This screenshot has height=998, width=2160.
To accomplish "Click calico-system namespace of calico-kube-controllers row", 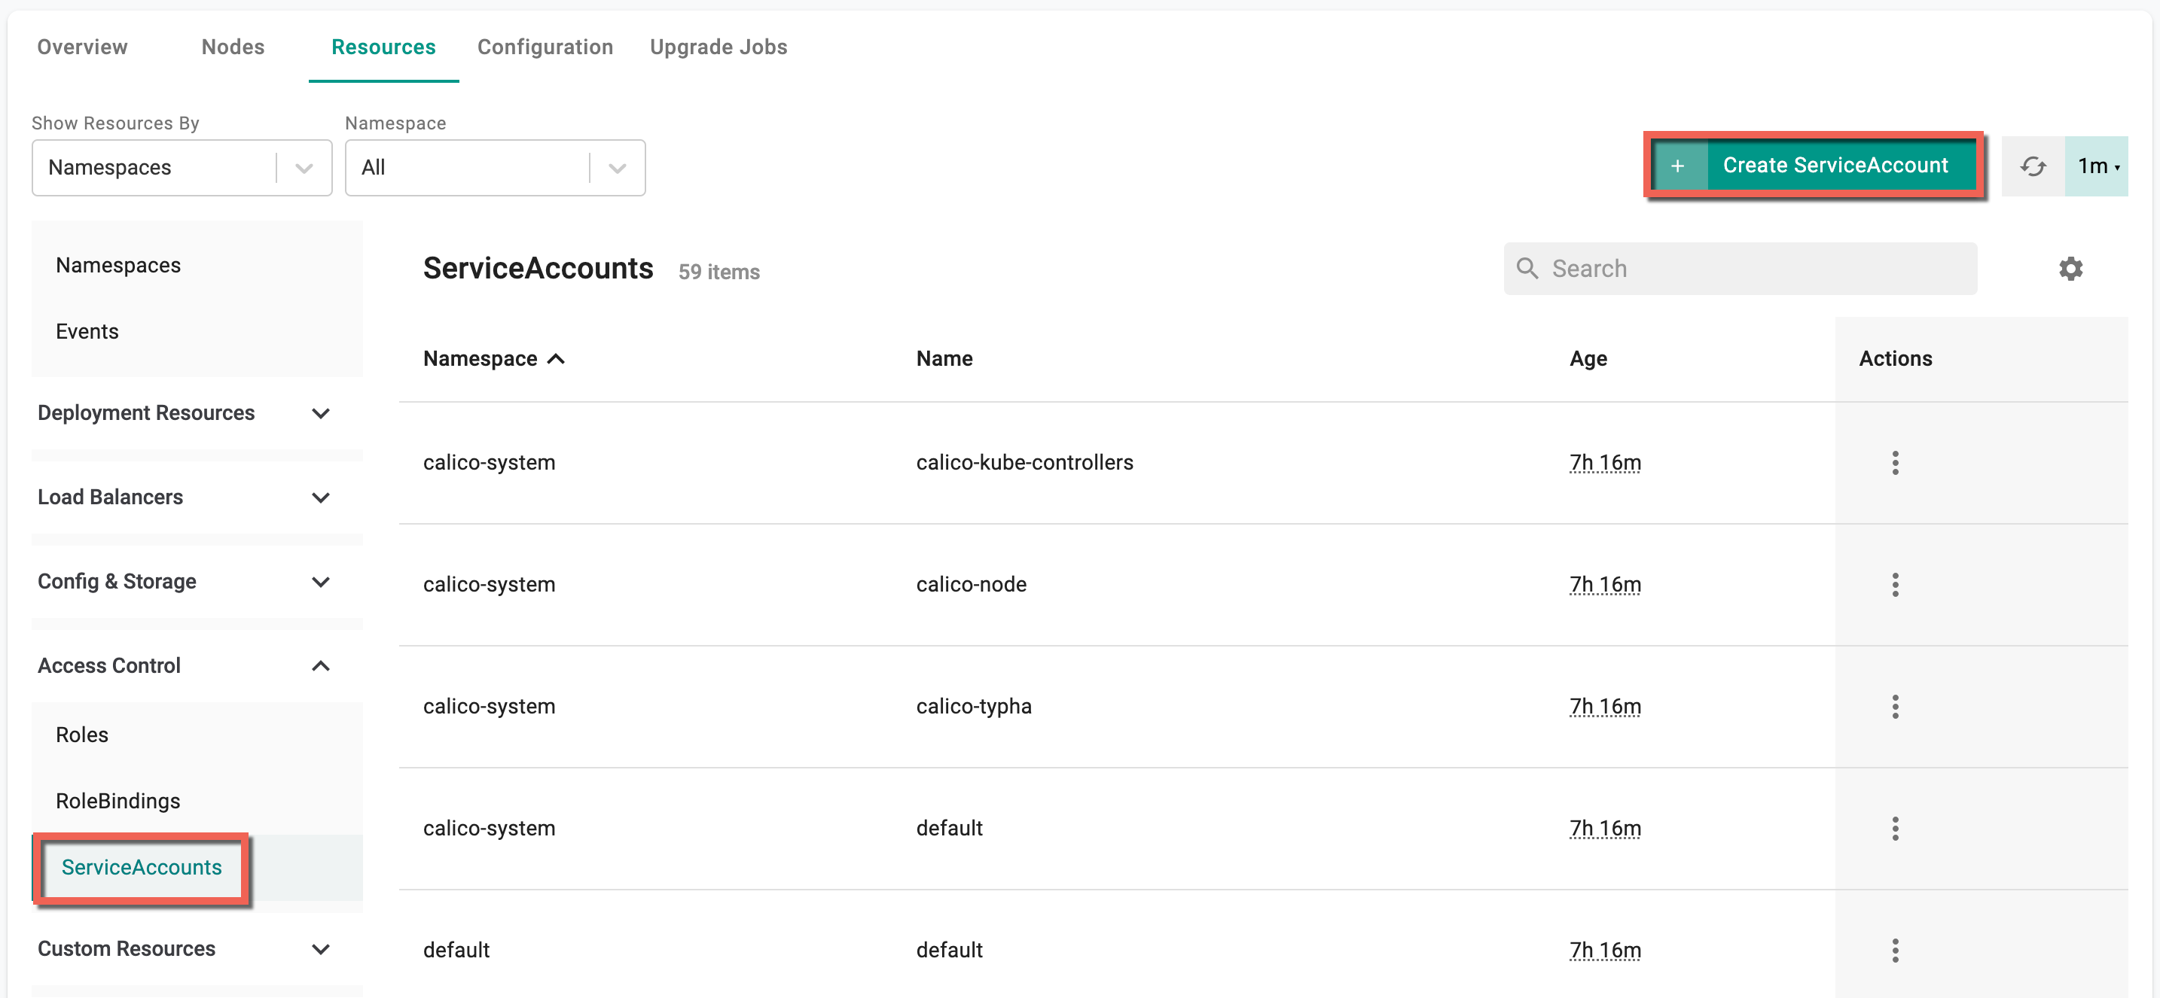I will [489, 463].
